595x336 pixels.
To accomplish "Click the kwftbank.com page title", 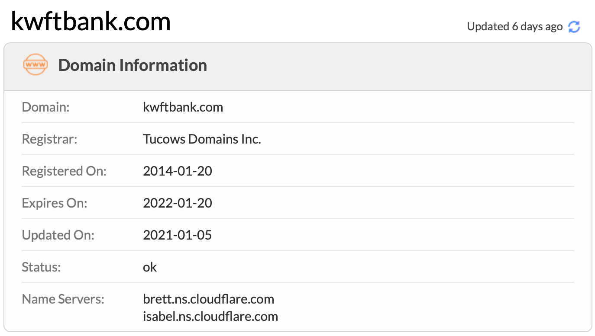I will (x=91, y=21).
